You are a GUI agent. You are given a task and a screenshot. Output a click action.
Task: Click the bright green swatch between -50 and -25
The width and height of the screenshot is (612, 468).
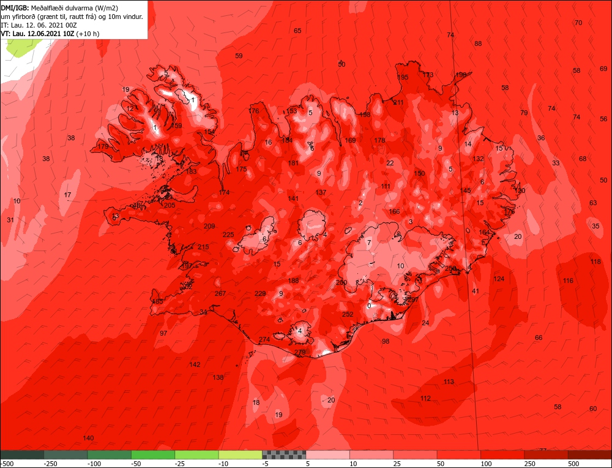click(154, 455)
